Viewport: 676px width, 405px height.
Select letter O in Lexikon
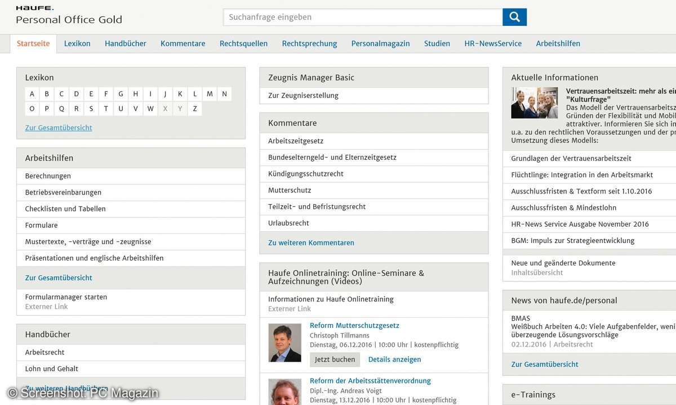32,109
